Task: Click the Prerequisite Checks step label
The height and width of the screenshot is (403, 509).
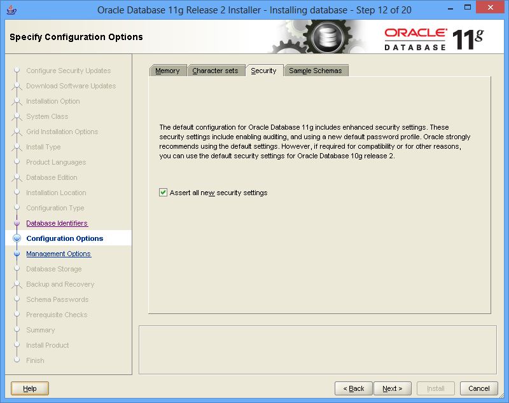Action: [x=57, y=315]
